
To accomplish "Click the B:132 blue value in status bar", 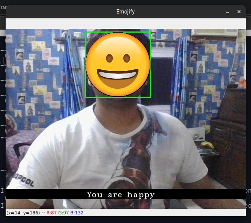I will pos(77,213).
